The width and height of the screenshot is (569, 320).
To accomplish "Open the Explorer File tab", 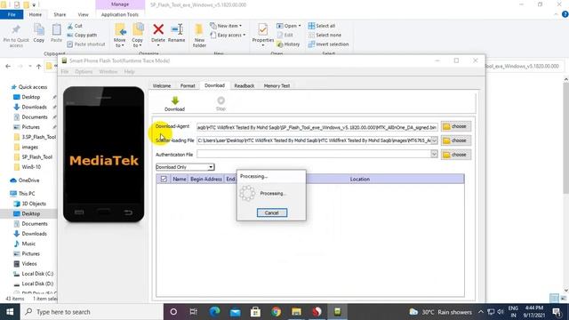I will (x=12, y=14).
